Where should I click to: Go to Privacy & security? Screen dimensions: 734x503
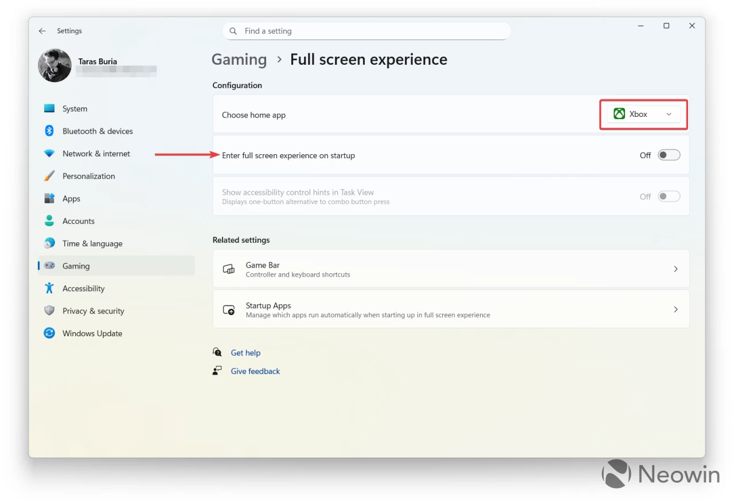(116, 311)
